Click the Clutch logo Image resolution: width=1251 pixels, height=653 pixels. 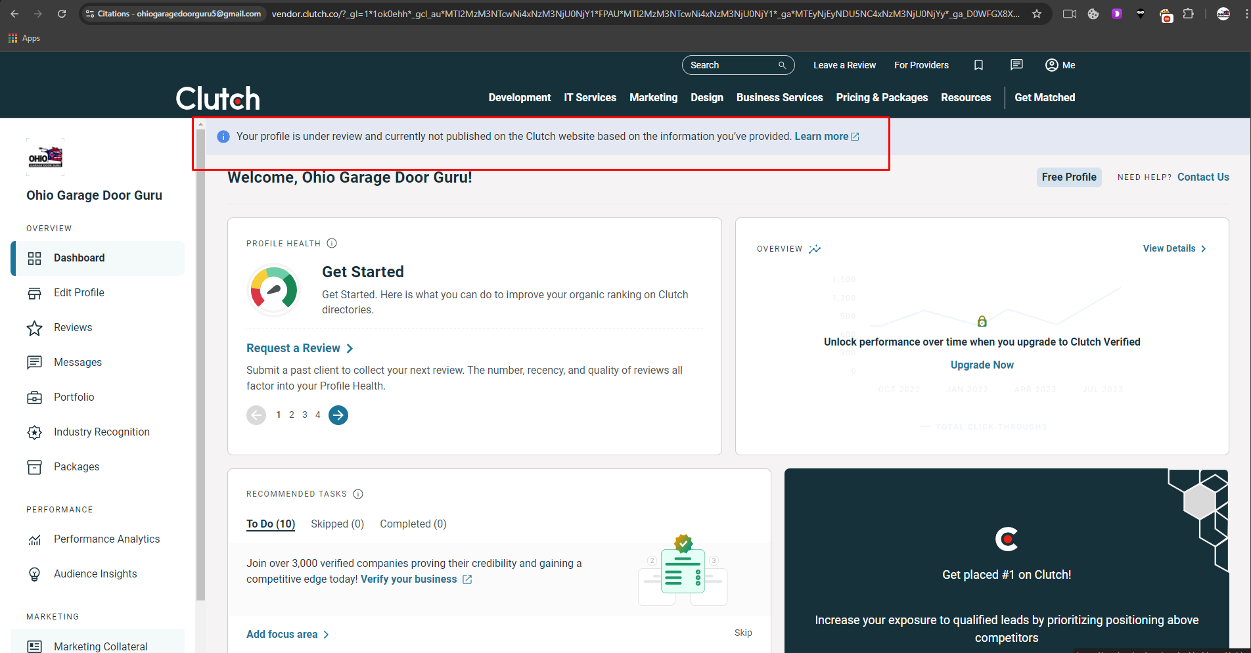point(217,99)
